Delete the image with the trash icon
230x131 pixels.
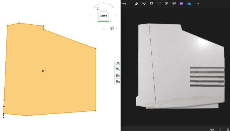pos(151,3)
